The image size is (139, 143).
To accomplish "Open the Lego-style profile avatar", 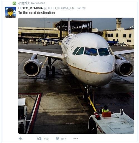I will point(11,12).
